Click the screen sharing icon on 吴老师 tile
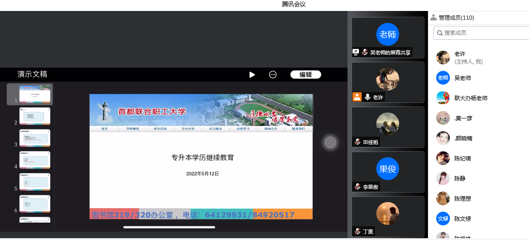The image size is (529, 240). 356,52
